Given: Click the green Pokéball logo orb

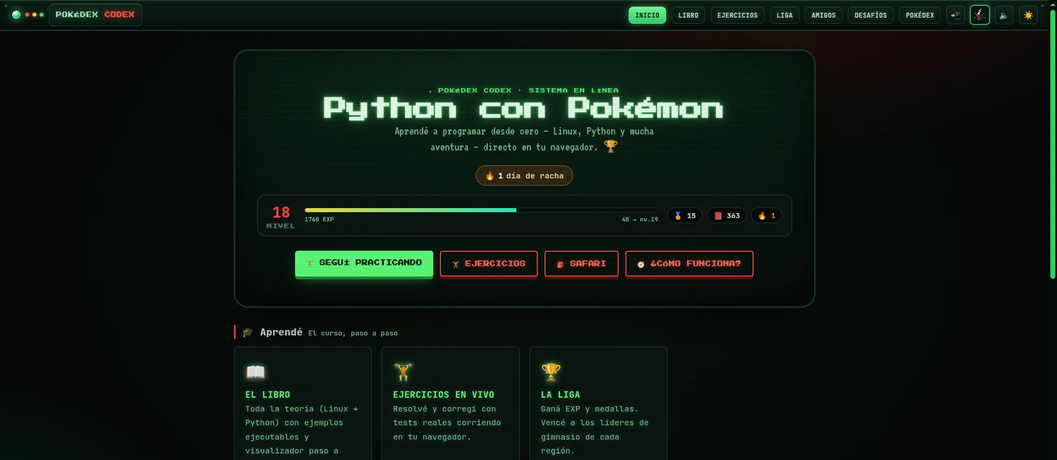Looking at the screenshot, I should click(17, 15).
